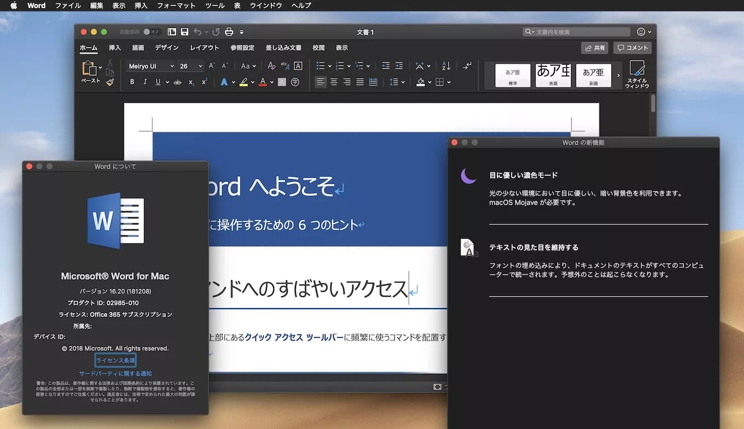Open the Meiryo UI font name dropdown
744x429 pixels.
pos(172,66)
